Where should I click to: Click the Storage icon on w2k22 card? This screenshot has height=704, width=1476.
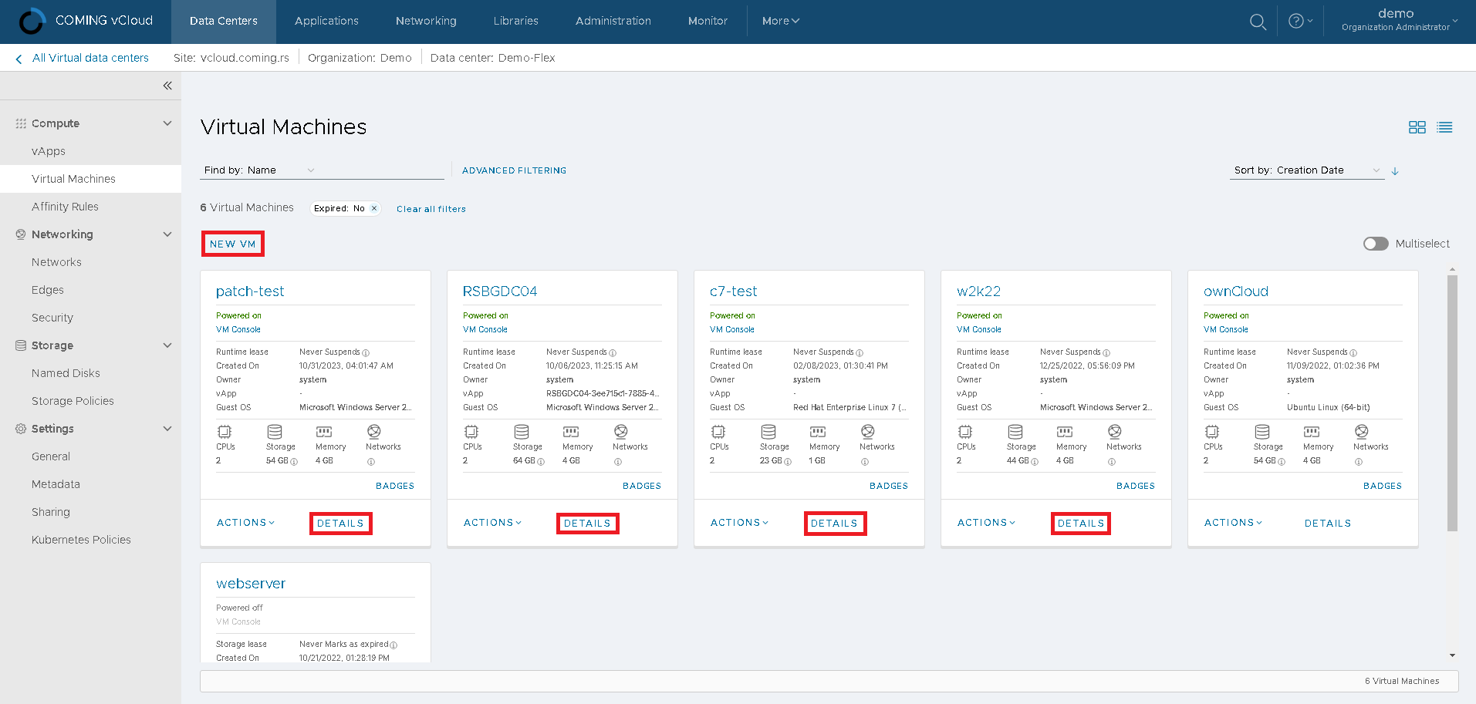1015,433
